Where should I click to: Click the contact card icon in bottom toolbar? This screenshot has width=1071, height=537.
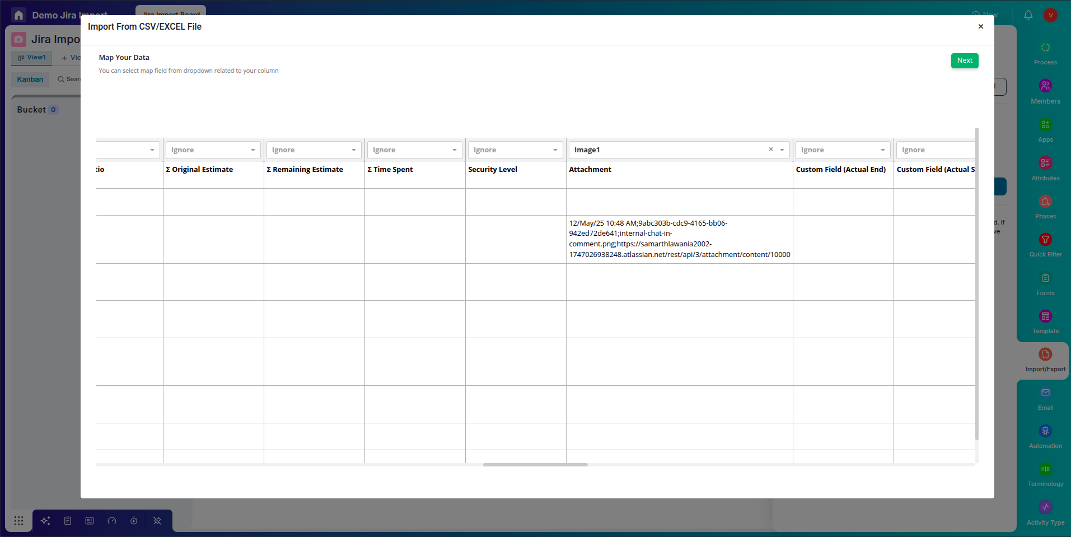pos(90,521)
